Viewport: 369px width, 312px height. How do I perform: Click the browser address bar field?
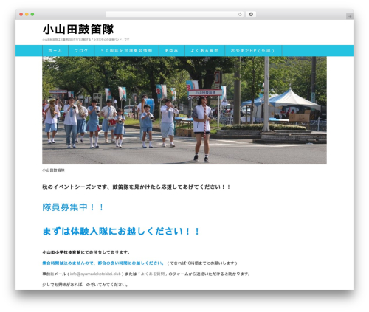point(175,14)
